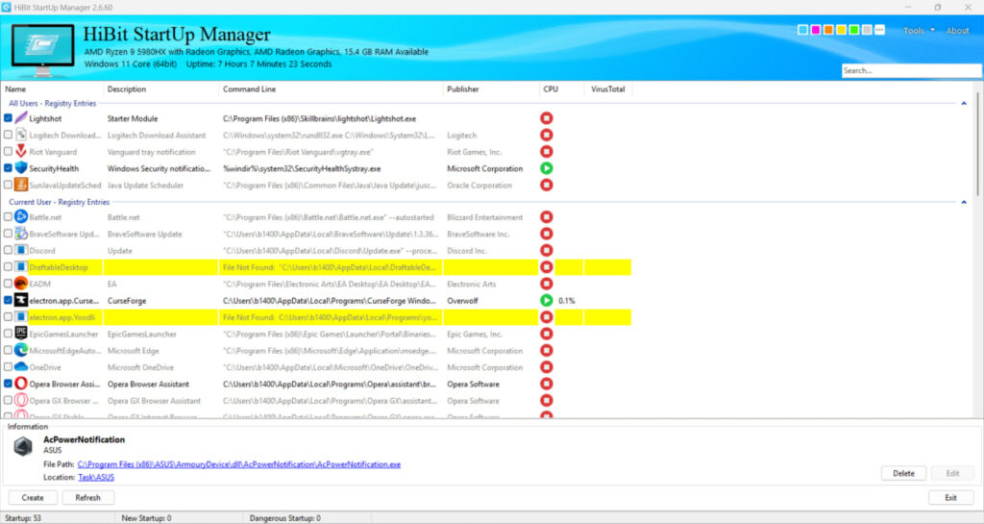Screen dimensions: 984x524
Task: Click the Search input field
Action: [911, 70]
